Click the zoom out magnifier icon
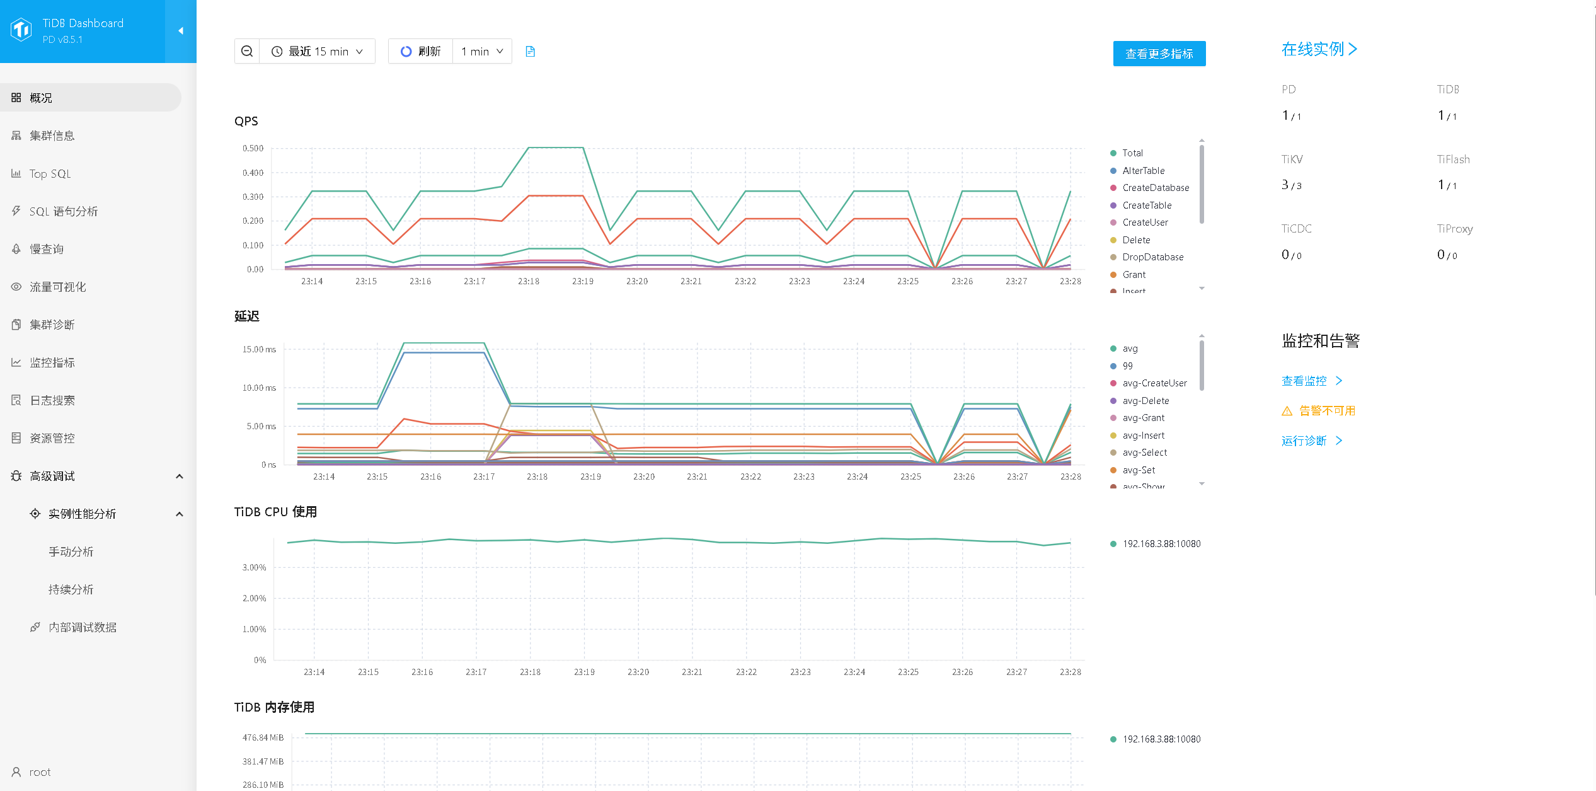 click(247, 51)
